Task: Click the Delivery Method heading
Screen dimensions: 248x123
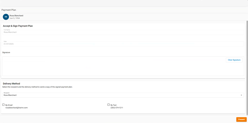Action: point(11,84)
